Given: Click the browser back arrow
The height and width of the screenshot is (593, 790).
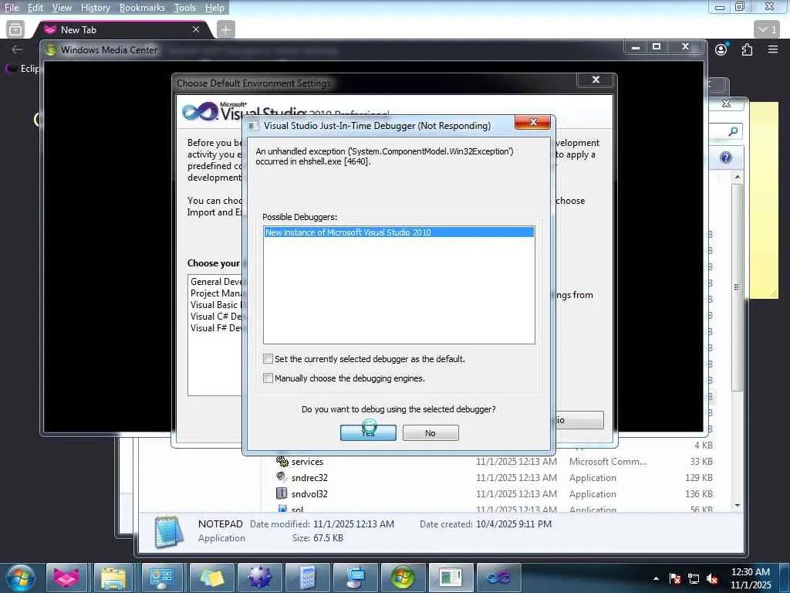Looking at the screenshot, I should pos(17,49).
